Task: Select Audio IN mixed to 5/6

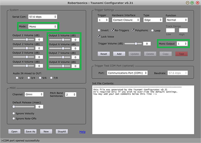Action: [40, 78]
